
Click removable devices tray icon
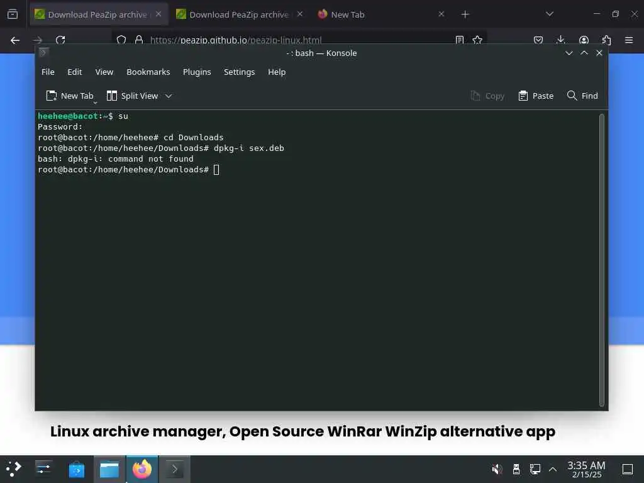(x=516, y=469)
